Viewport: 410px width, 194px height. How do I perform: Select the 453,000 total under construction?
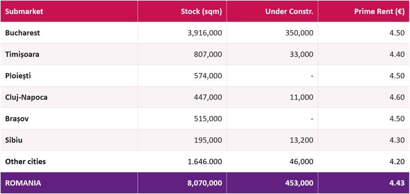(x=300, y=183)
